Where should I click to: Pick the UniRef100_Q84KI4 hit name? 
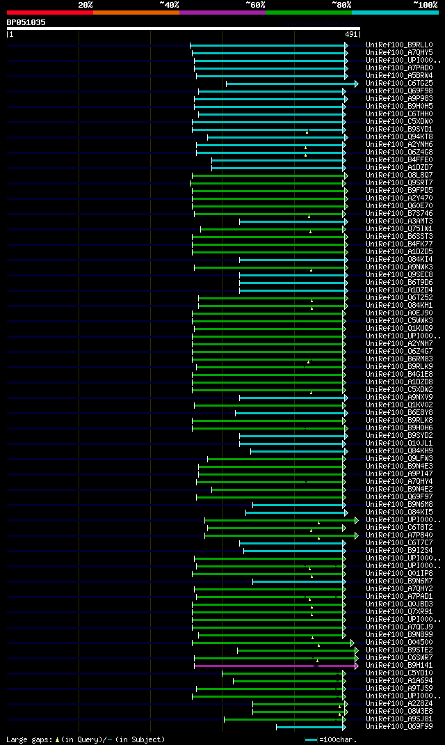click(x=399, y=260)
